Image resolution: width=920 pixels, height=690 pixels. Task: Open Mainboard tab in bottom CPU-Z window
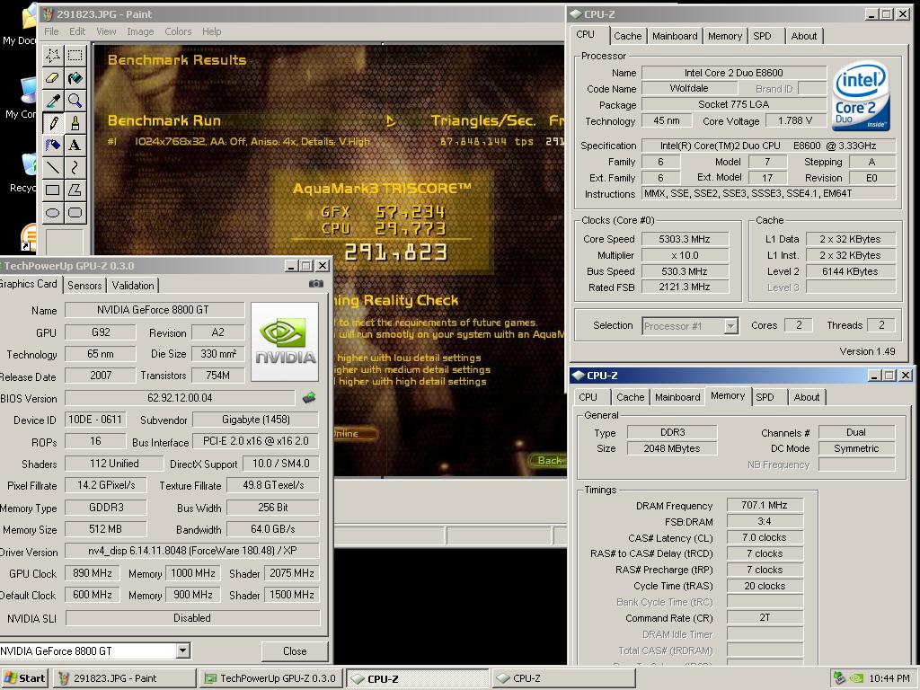click(x=677, y=397)
